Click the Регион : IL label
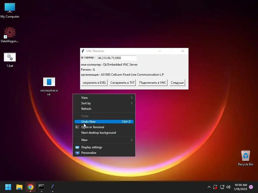Viewport: 258px width, 193px height. pos(88,70)
